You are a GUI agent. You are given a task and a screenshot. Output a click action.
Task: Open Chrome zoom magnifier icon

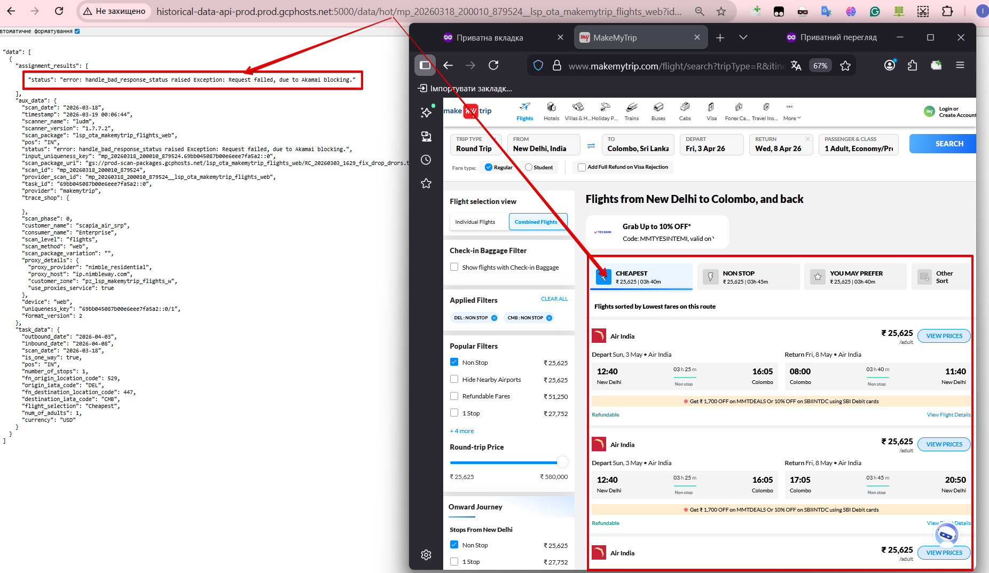[x=700, y=11]
